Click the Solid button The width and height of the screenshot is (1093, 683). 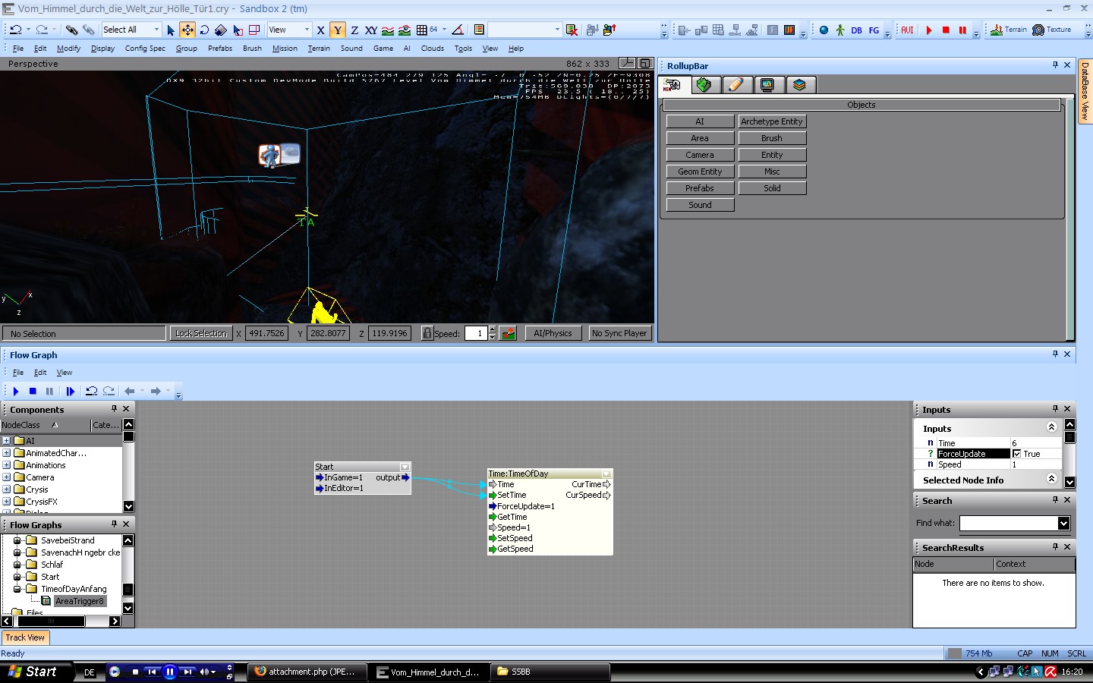tap(772, 188)
